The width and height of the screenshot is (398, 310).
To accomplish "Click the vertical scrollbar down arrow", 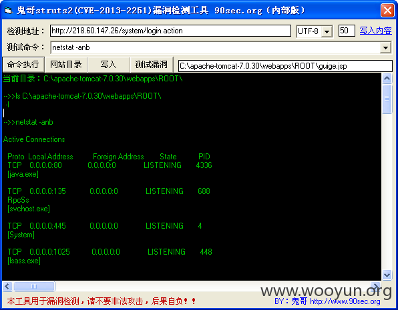I will click(x=387, y=275).
